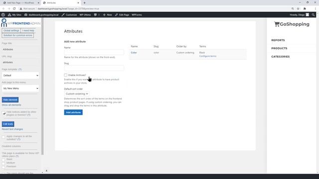Screen dimensions: 319x179
Task: Click Edit Page in the admin bar
Action: pyautogui.click(x=122, y=14)
